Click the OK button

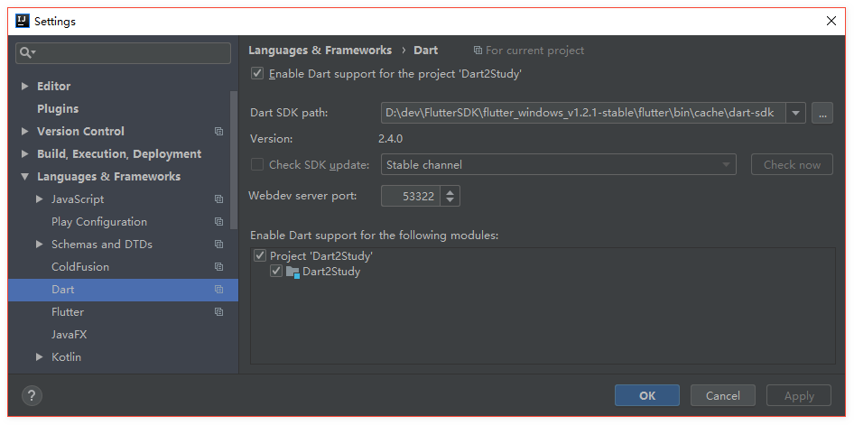point(647,395)
